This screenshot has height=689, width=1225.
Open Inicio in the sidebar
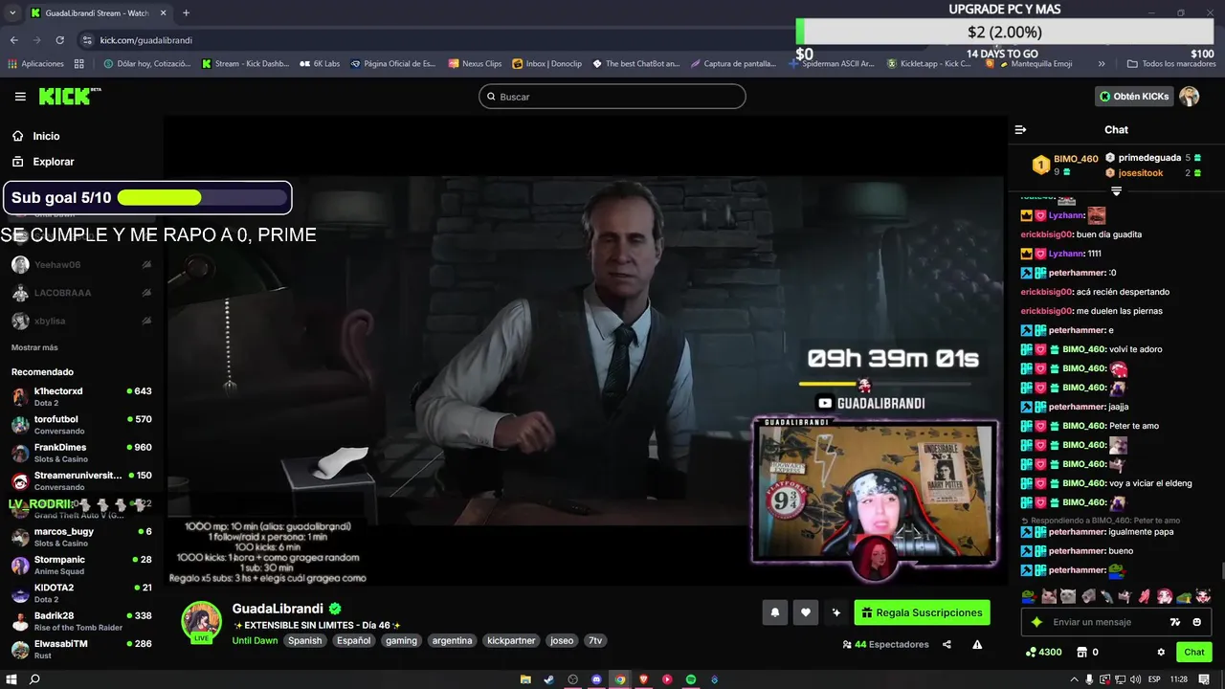pos(35,136)
